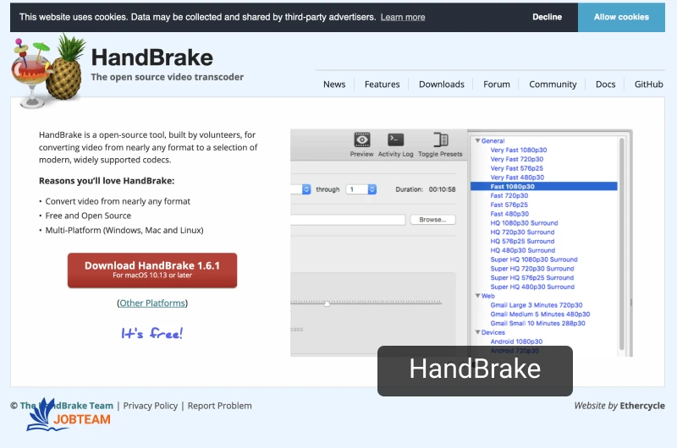Select the Android 1080p30 preset
The image size is (677, 448).
(x=516, y=341)
